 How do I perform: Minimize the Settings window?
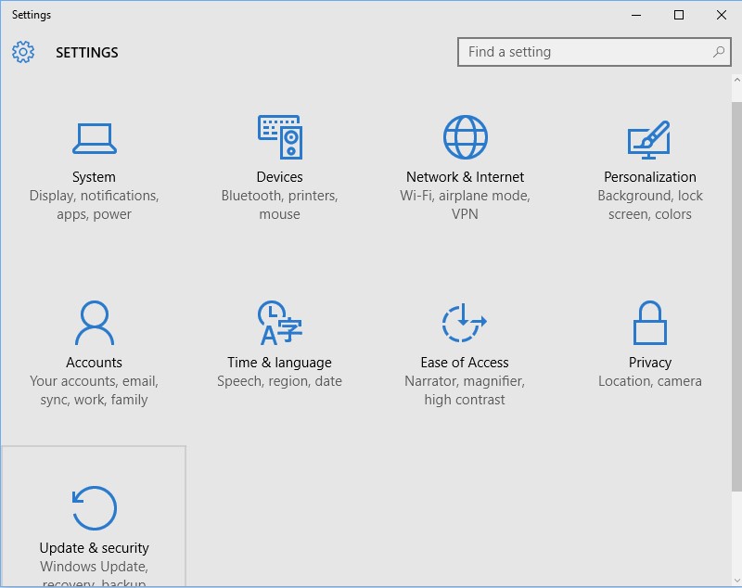[636, 15]
